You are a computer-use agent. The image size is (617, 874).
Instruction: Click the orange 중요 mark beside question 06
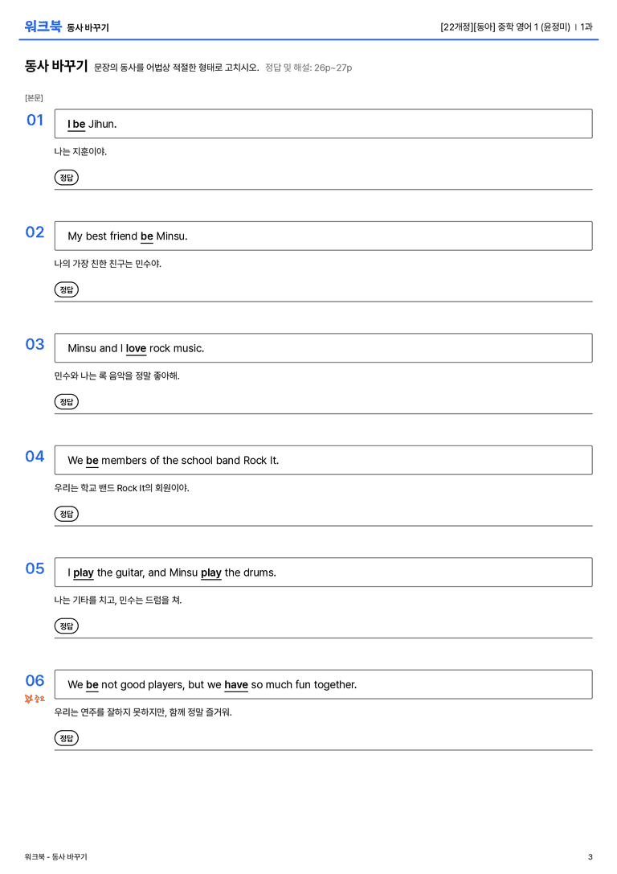tap(35, 699)
